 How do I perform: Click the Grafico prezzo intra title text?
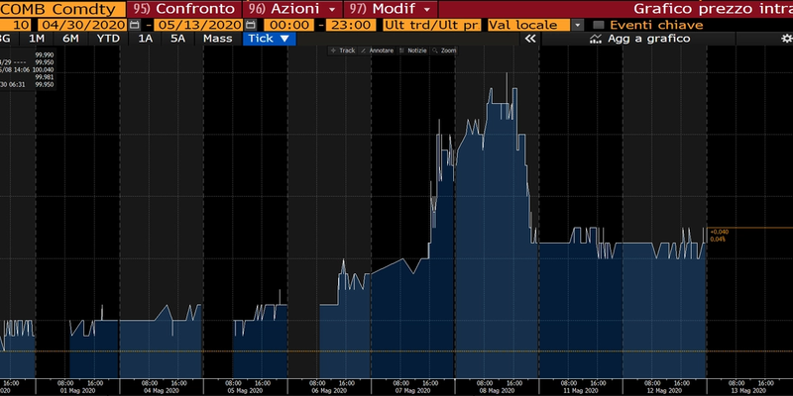pos(713,9)
